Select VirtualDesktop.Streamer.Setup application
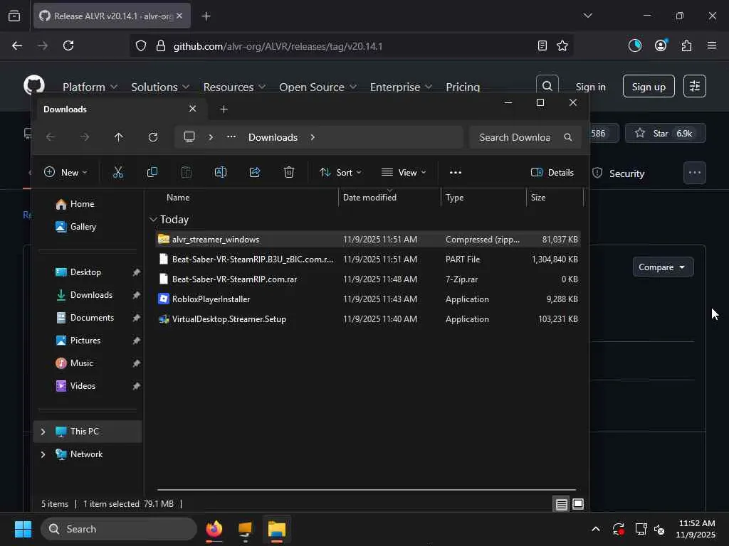 pyautogui.click(x=368, y=319)
